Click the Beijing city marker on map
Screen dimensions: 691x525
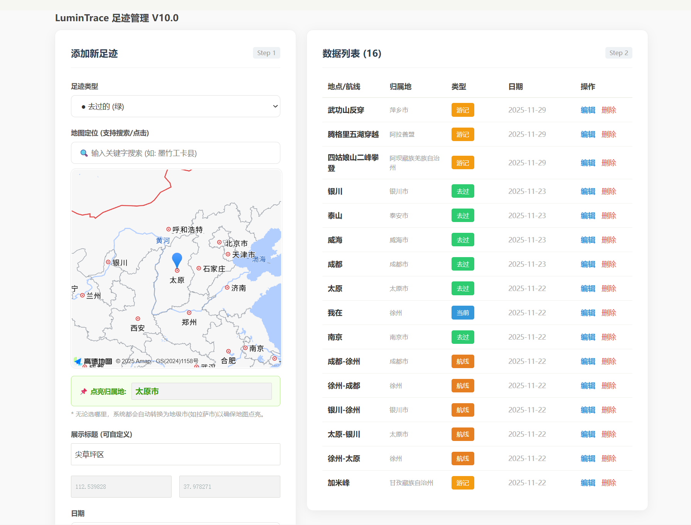click(x=219, y=242)
